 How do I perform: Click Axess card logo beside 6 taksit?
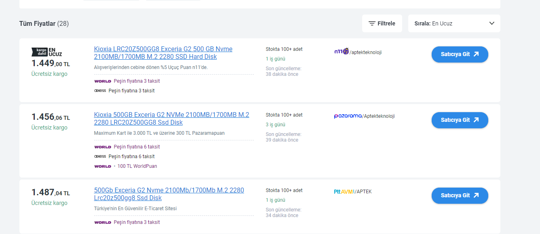tap(100, 157)
